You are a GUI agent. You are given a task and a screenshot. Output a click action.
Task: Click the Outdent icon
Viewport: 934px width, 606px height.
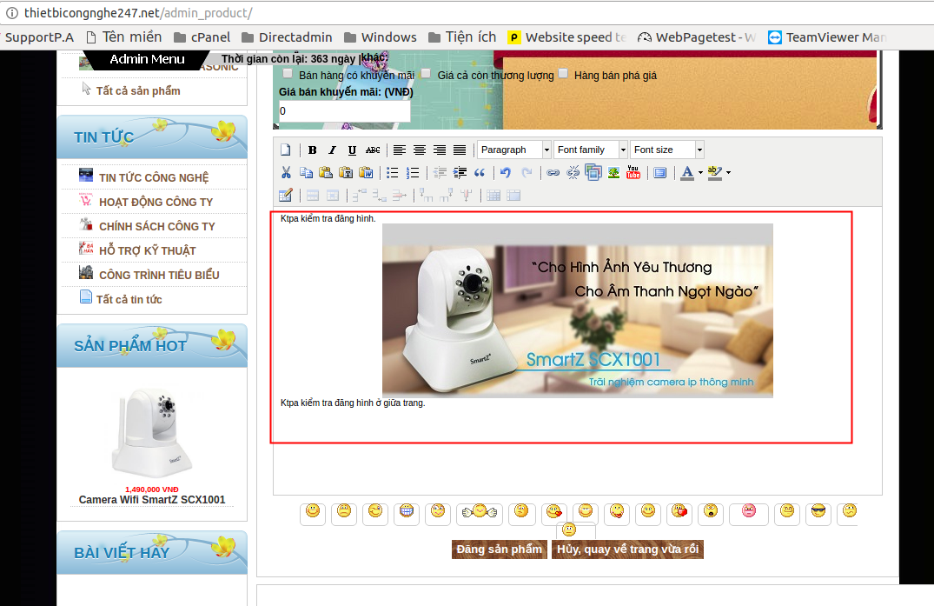(x=441, y=173)
